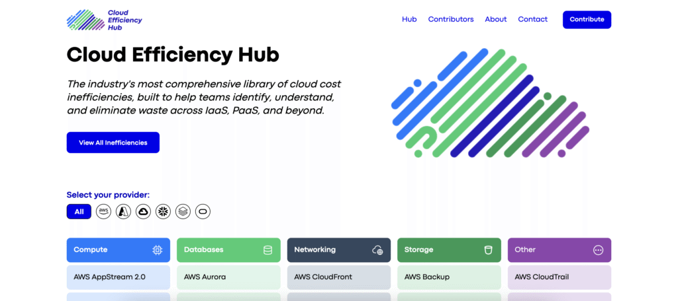Image resolution: width=678 pixels, height=301 pixels.
Task: Click the Networking cloud-globe icon
Action: point(377,250)
